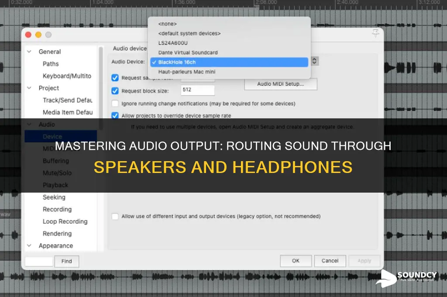Select Project in preferences tree
This screenshot has height=297, width=447.
click(x=49, y=88)
